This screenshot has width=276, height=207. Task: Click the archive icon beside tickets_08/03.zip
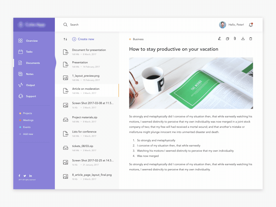click(x=66, y=148)
